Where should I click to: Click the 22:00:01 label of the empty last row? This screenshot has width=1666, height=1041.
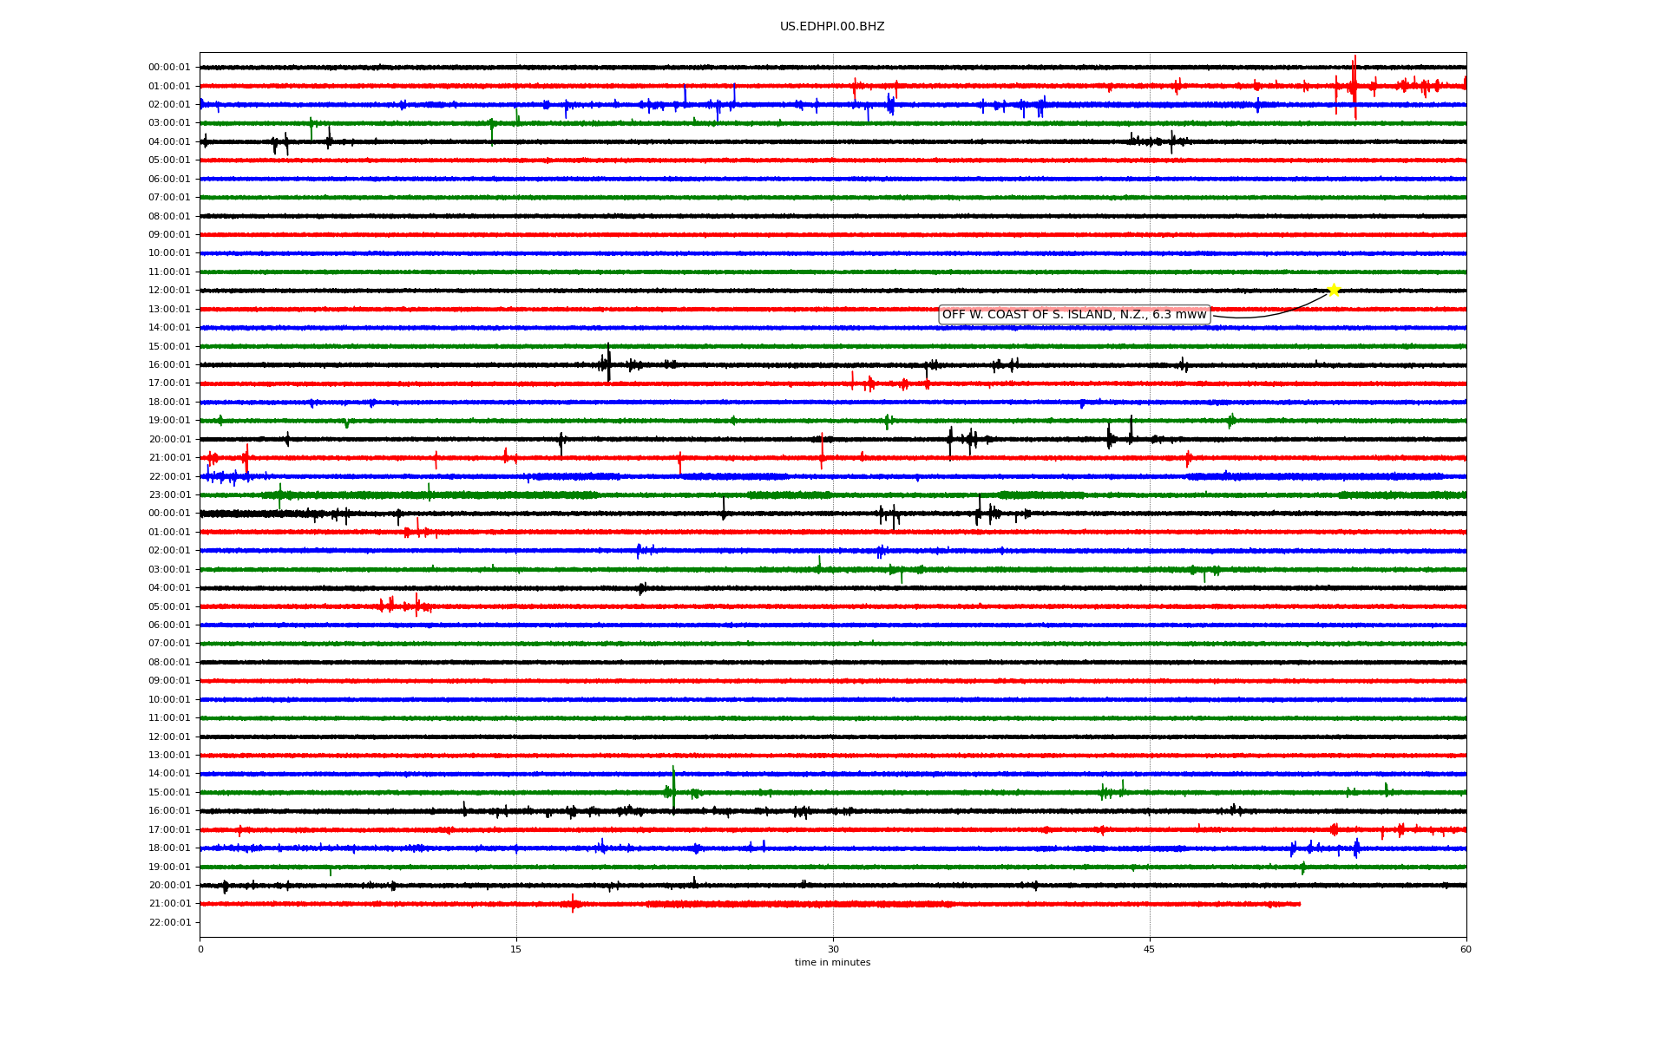[169, 923]
